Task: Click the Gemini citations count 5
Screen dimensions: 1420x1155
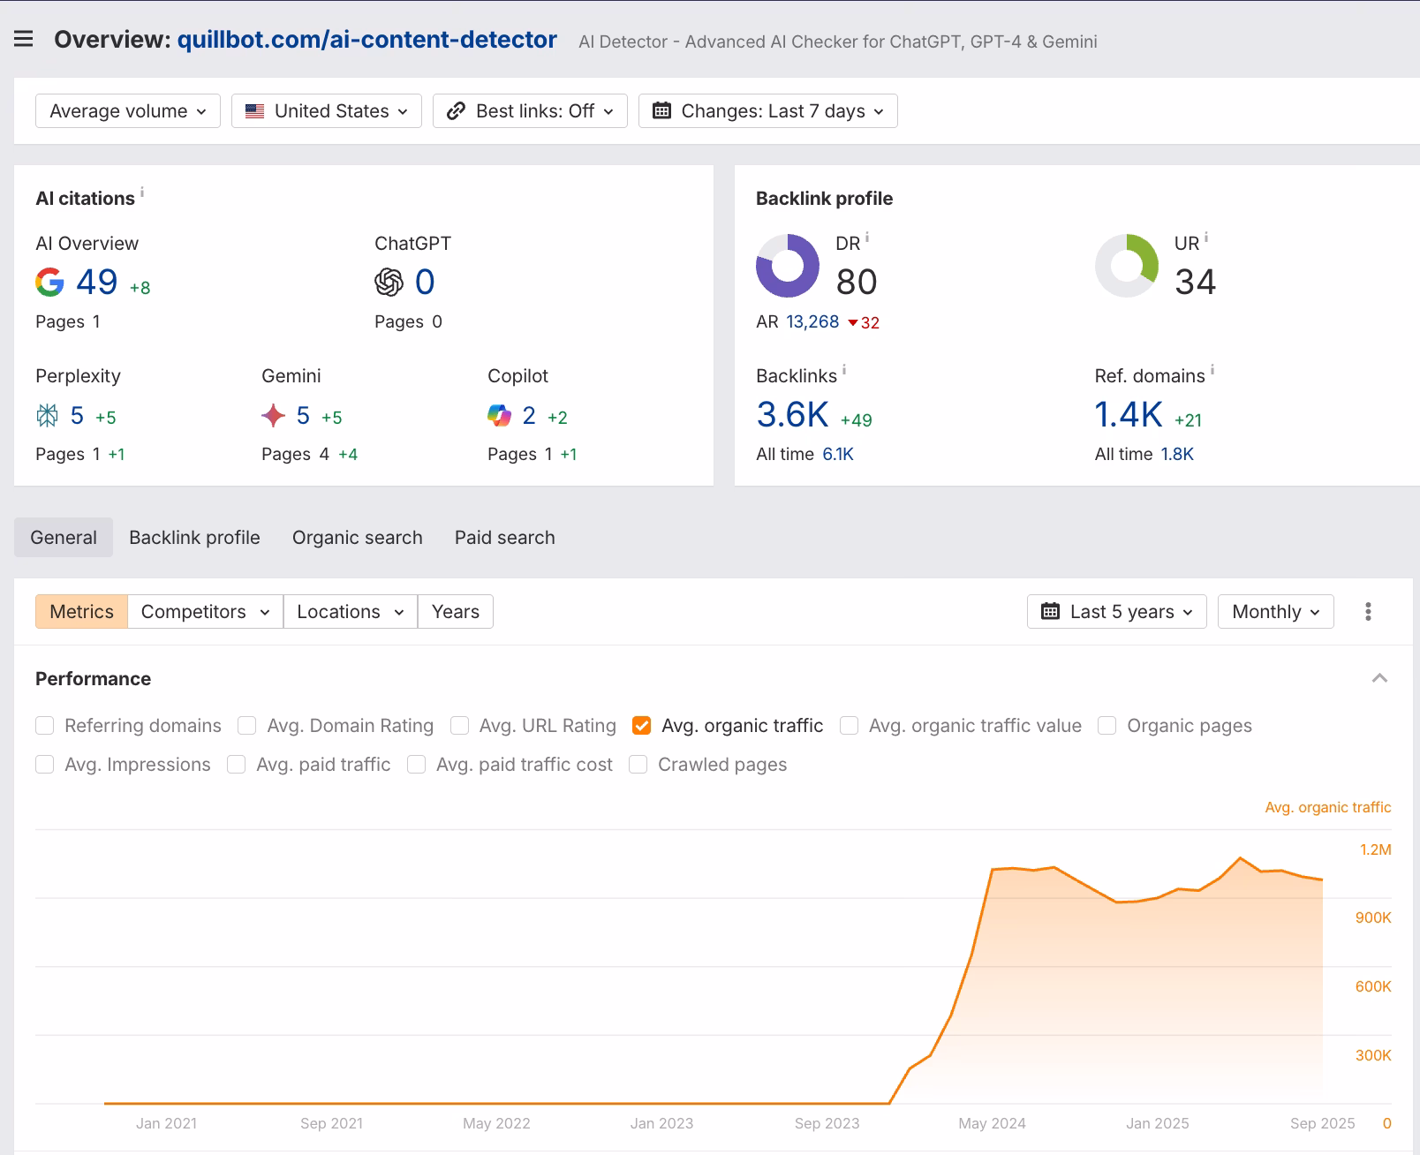Action: pos(303,415)
